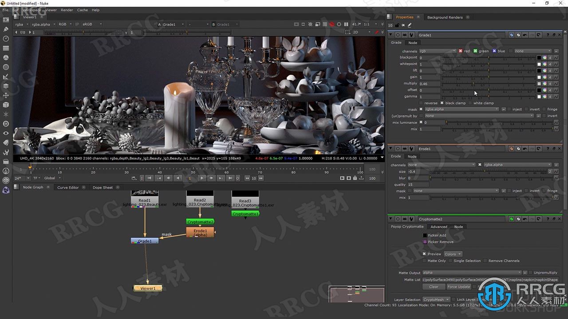
Task: Click the pencil icon in Properties toolbar
Action: (409, 25)
